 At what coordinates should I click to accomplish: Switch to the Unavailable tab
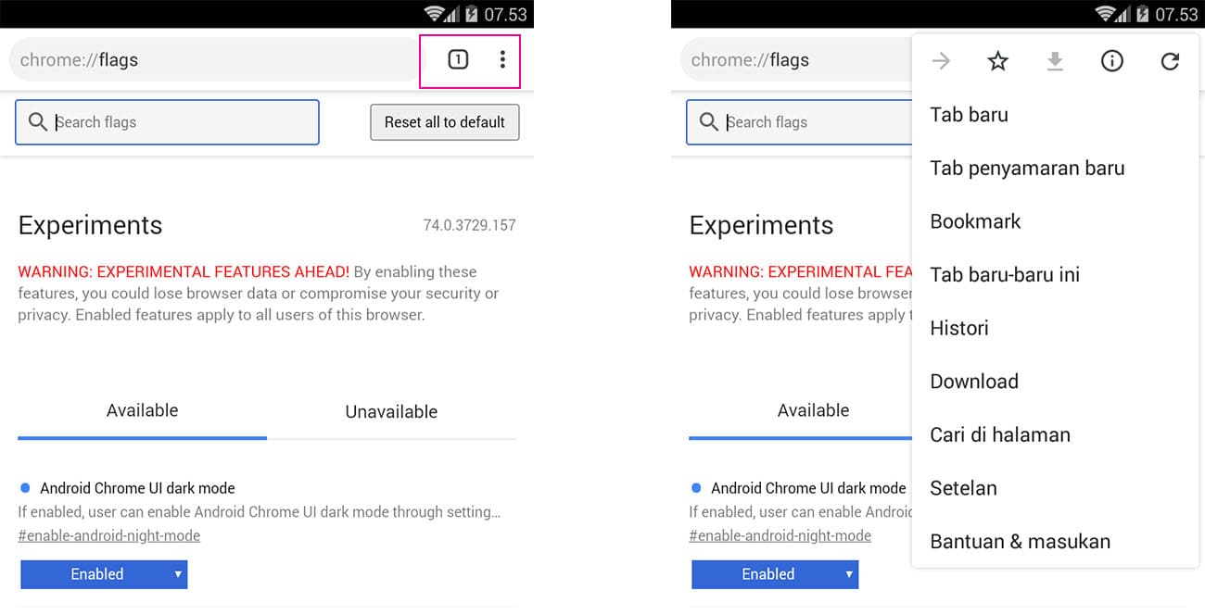click(391, 411)
